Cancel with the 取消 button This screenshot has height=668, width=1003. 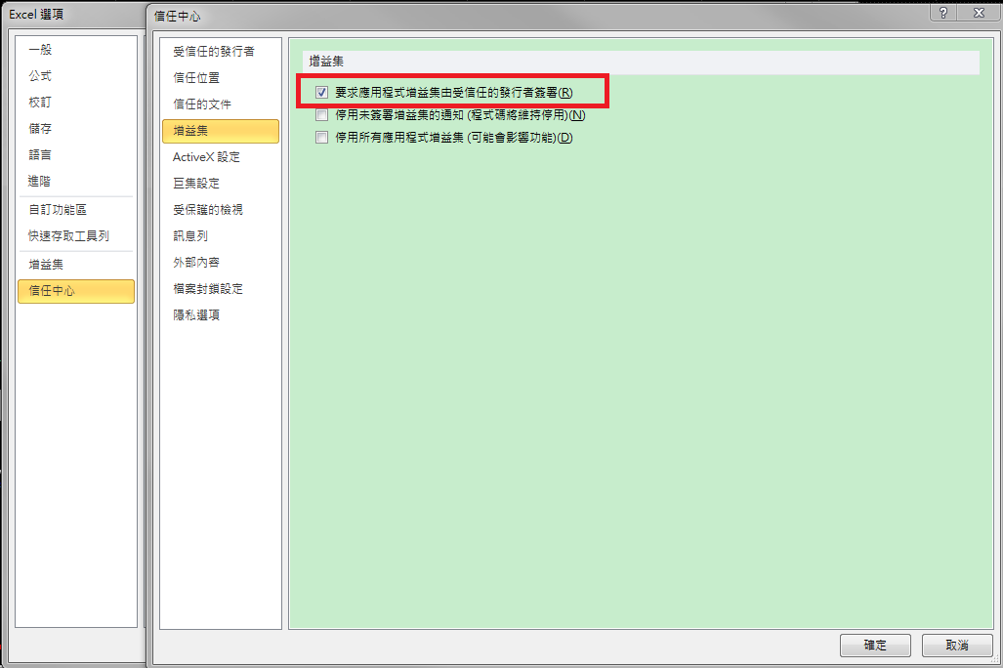coord(957,646)
